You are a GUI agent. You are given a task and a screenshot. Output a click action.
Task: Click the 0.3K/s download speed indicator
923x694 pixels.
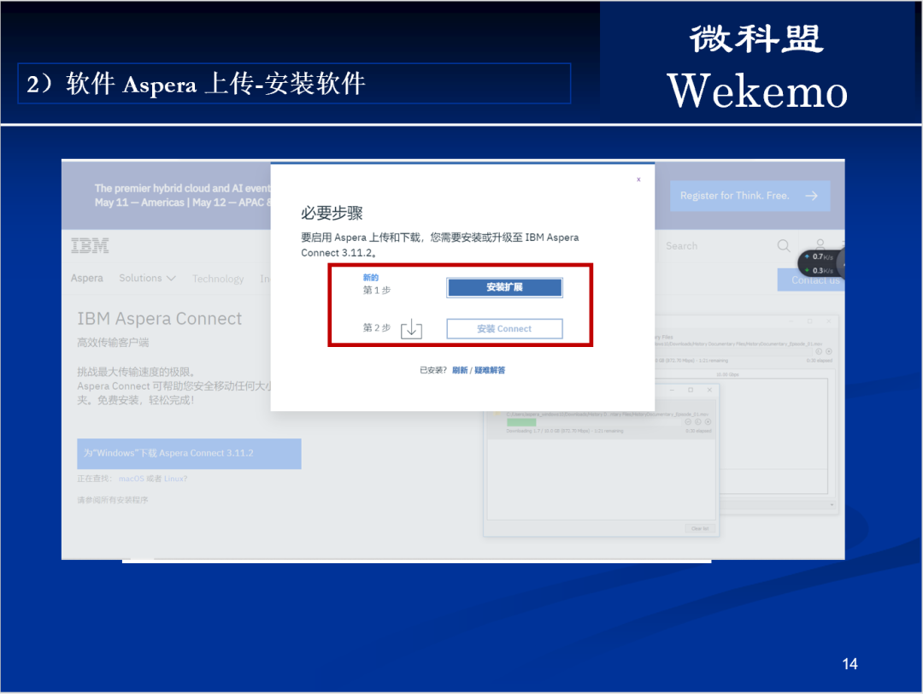tap(820, 270)
